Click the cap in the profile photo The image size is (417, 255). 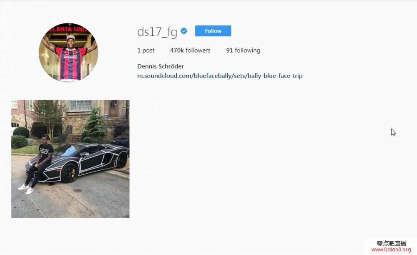(71, 37)
